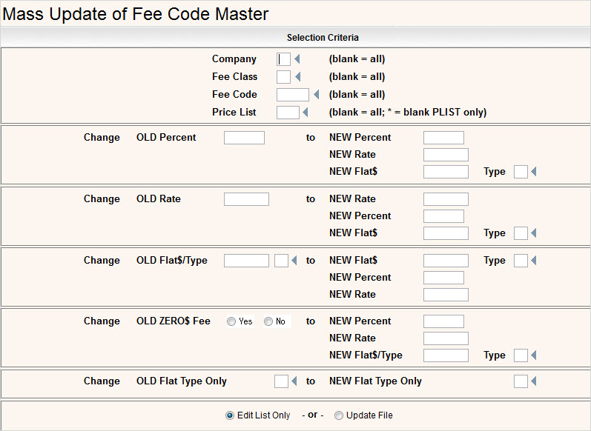591x431 pixels.
Task: Open OLD Flat$/Type lookup arrow
Action: pos(294,261)
